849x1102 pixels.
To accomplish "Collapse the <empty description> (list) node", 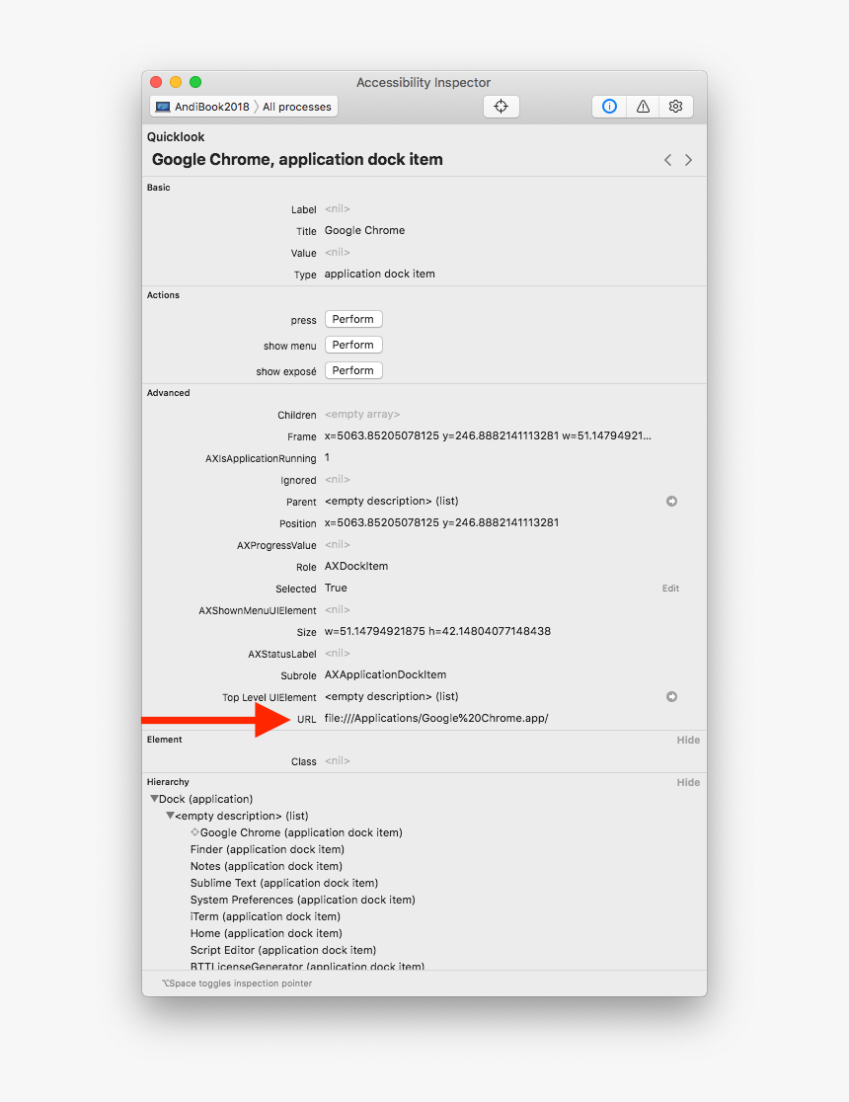I will (170, 816).
